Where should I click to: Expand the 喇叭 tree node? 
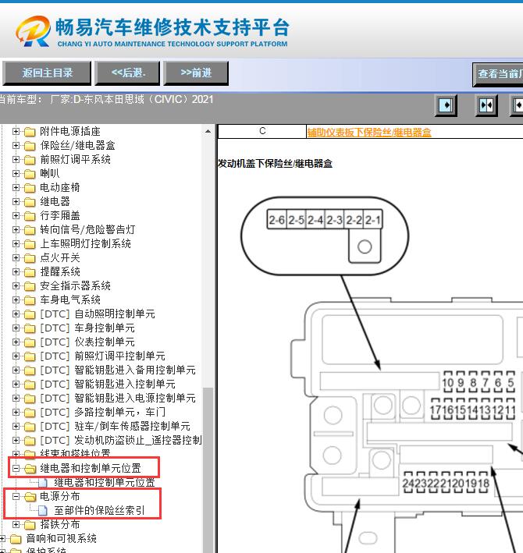click(16, 173)
